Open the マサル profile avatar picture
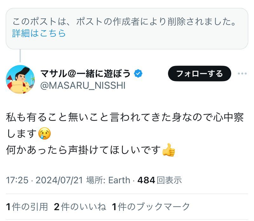Image resolution: width=254 pixels, height=221 pixels. tap(20, 80)
